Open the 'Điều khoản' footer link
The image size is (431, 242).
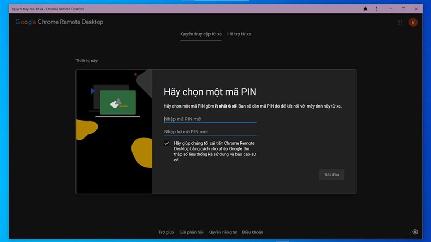coord(253,232)
